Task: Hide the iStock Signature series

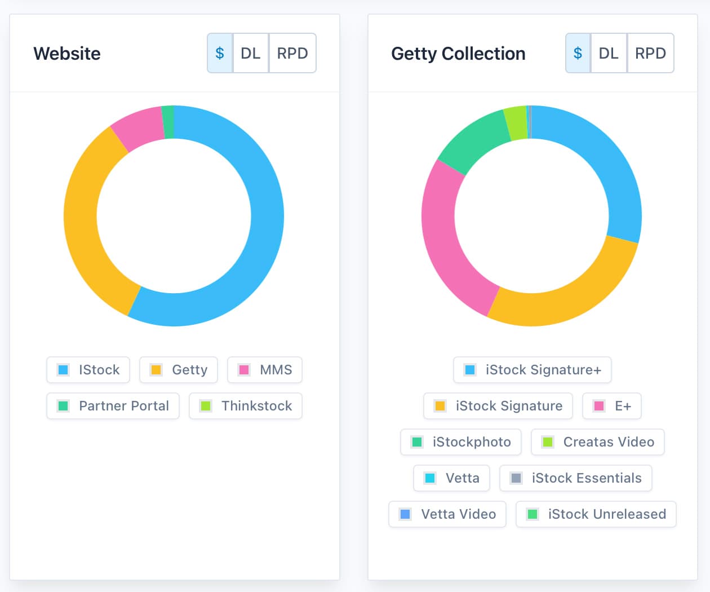Action: [498, 406]
